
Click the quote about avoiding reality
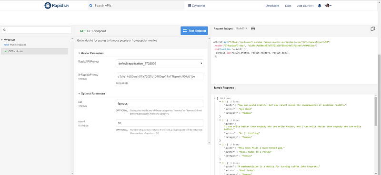[291, 105]
